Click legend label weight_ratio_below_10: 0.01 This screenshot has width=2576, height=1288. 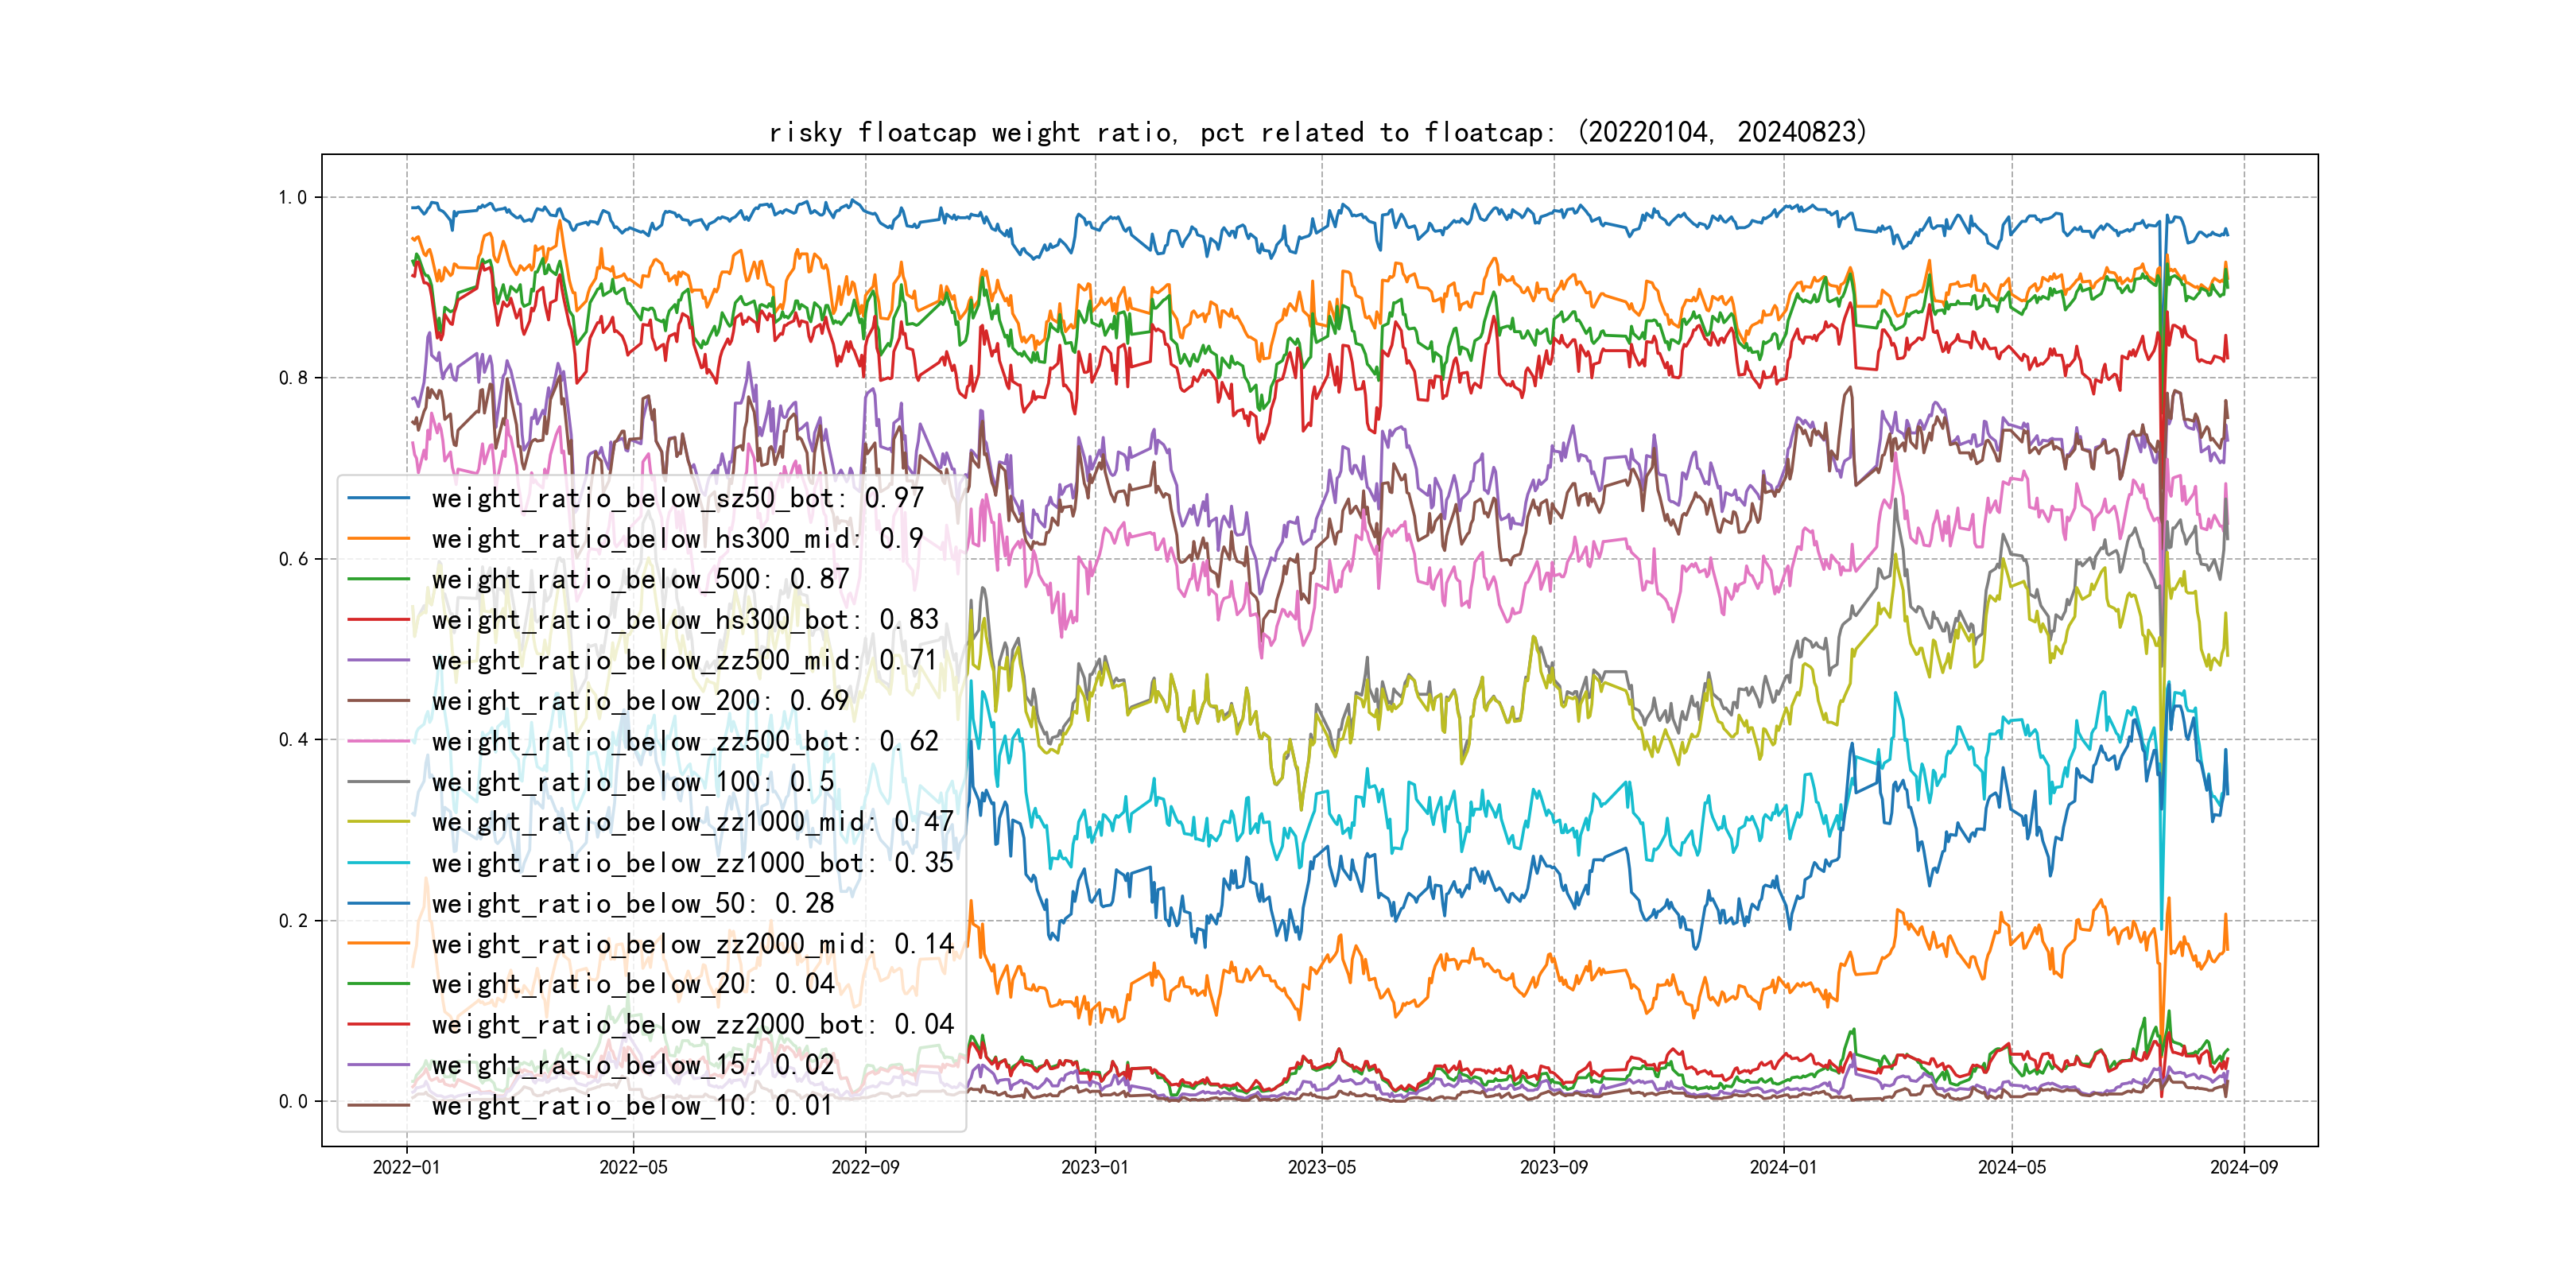click(632, 1106)
